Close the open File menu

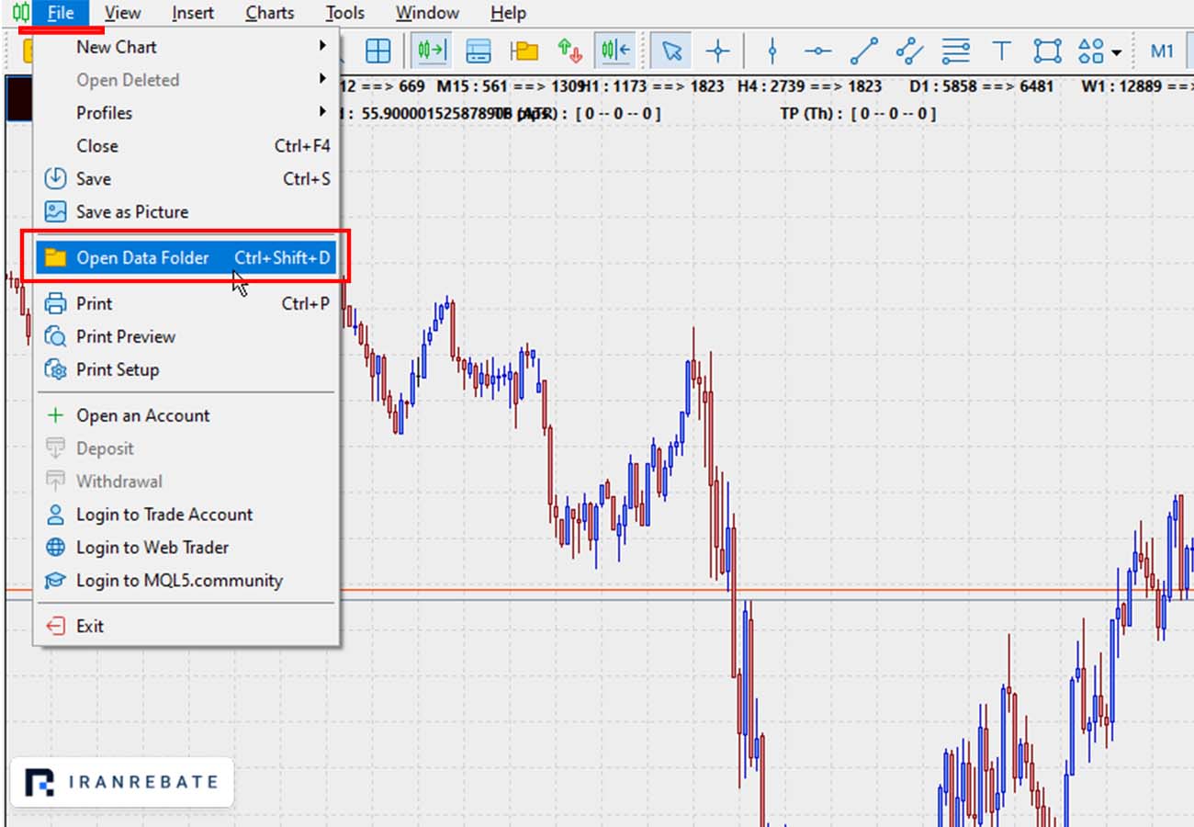[61, 13]
